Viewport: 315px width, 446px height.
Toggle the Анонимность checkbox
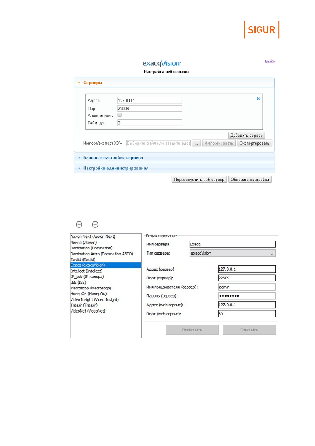(119, 115)
